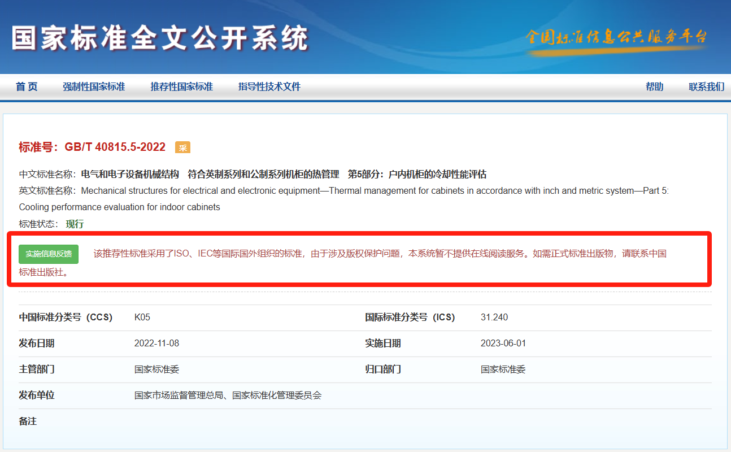Click the CCS value K05
This screenshot has height=452, width=731.
tap(142, 318)
